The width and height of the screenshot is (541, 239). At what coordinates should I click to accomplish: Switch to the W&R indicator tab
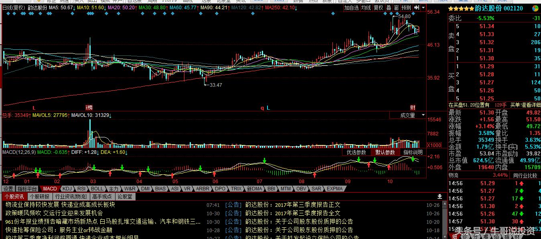coord(130,189)
